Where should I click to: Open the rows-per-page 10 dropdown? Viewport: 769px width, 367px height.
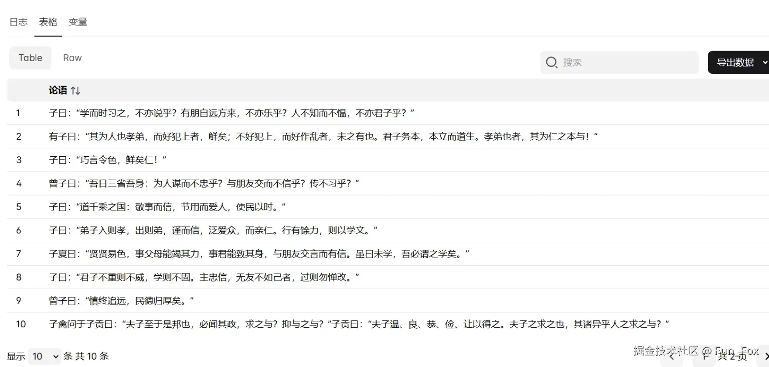tap(44, 357)
